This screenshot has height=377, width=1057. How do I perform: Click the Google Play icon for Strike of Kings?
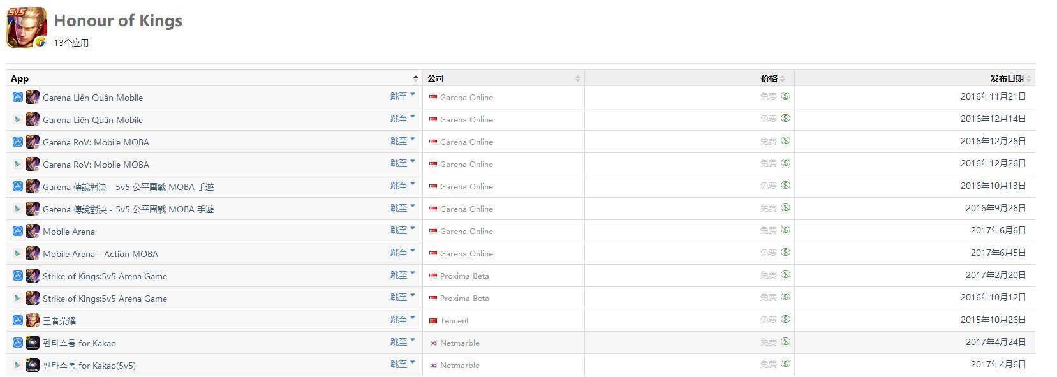[18, 298]
